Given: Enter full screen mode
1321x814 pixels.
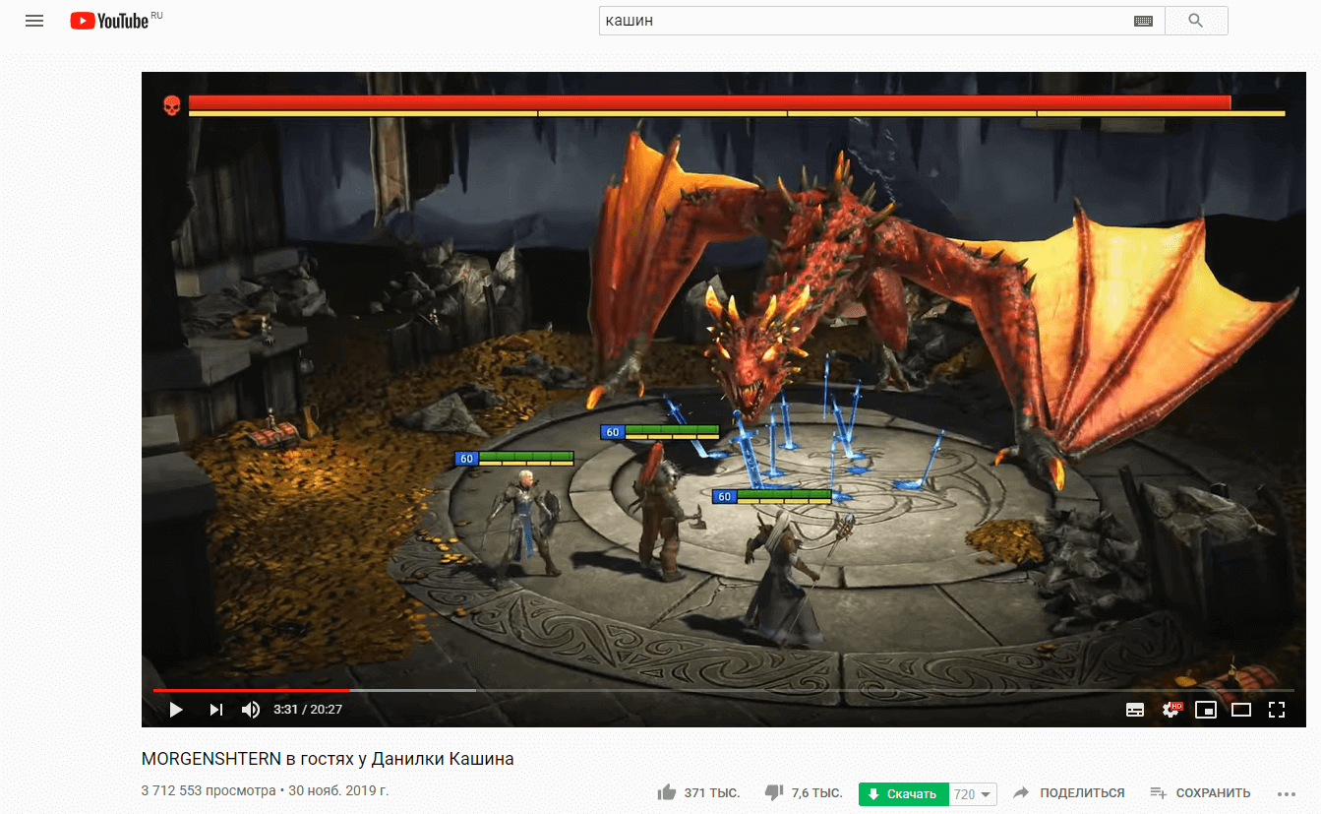Looking at the screenshot, I should point(1277,709).
